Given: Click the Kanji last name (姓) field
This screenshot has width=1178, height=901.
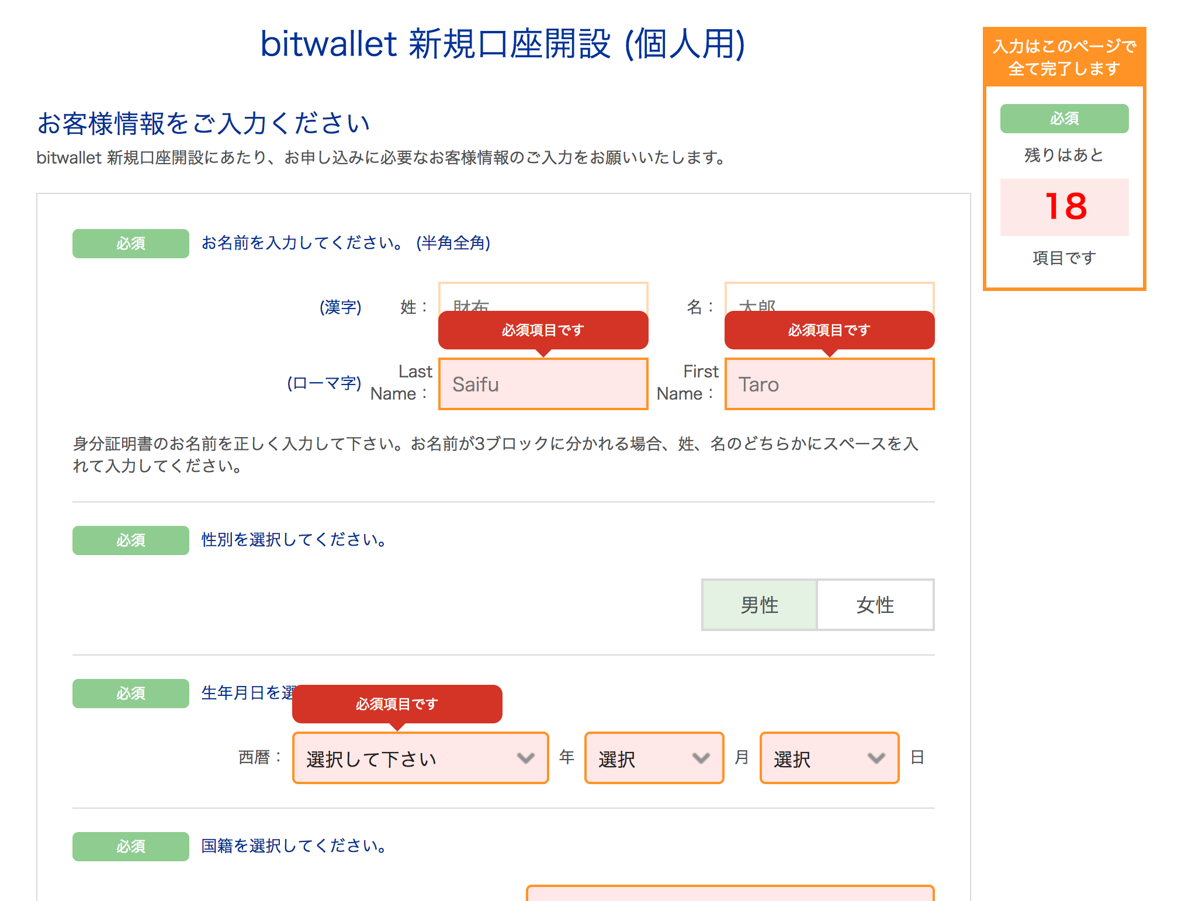Looking at the screenshot, I should (x=543, y=297).
